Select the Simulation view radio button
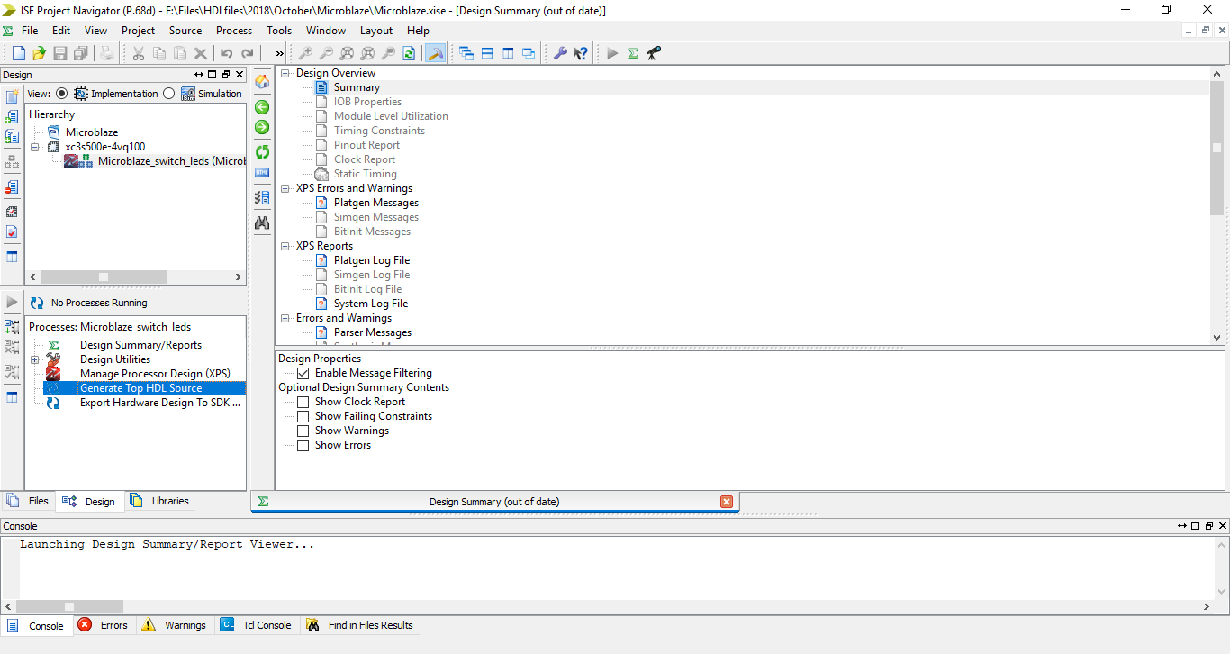The image size is (1230, 654). tap(169, 94)
